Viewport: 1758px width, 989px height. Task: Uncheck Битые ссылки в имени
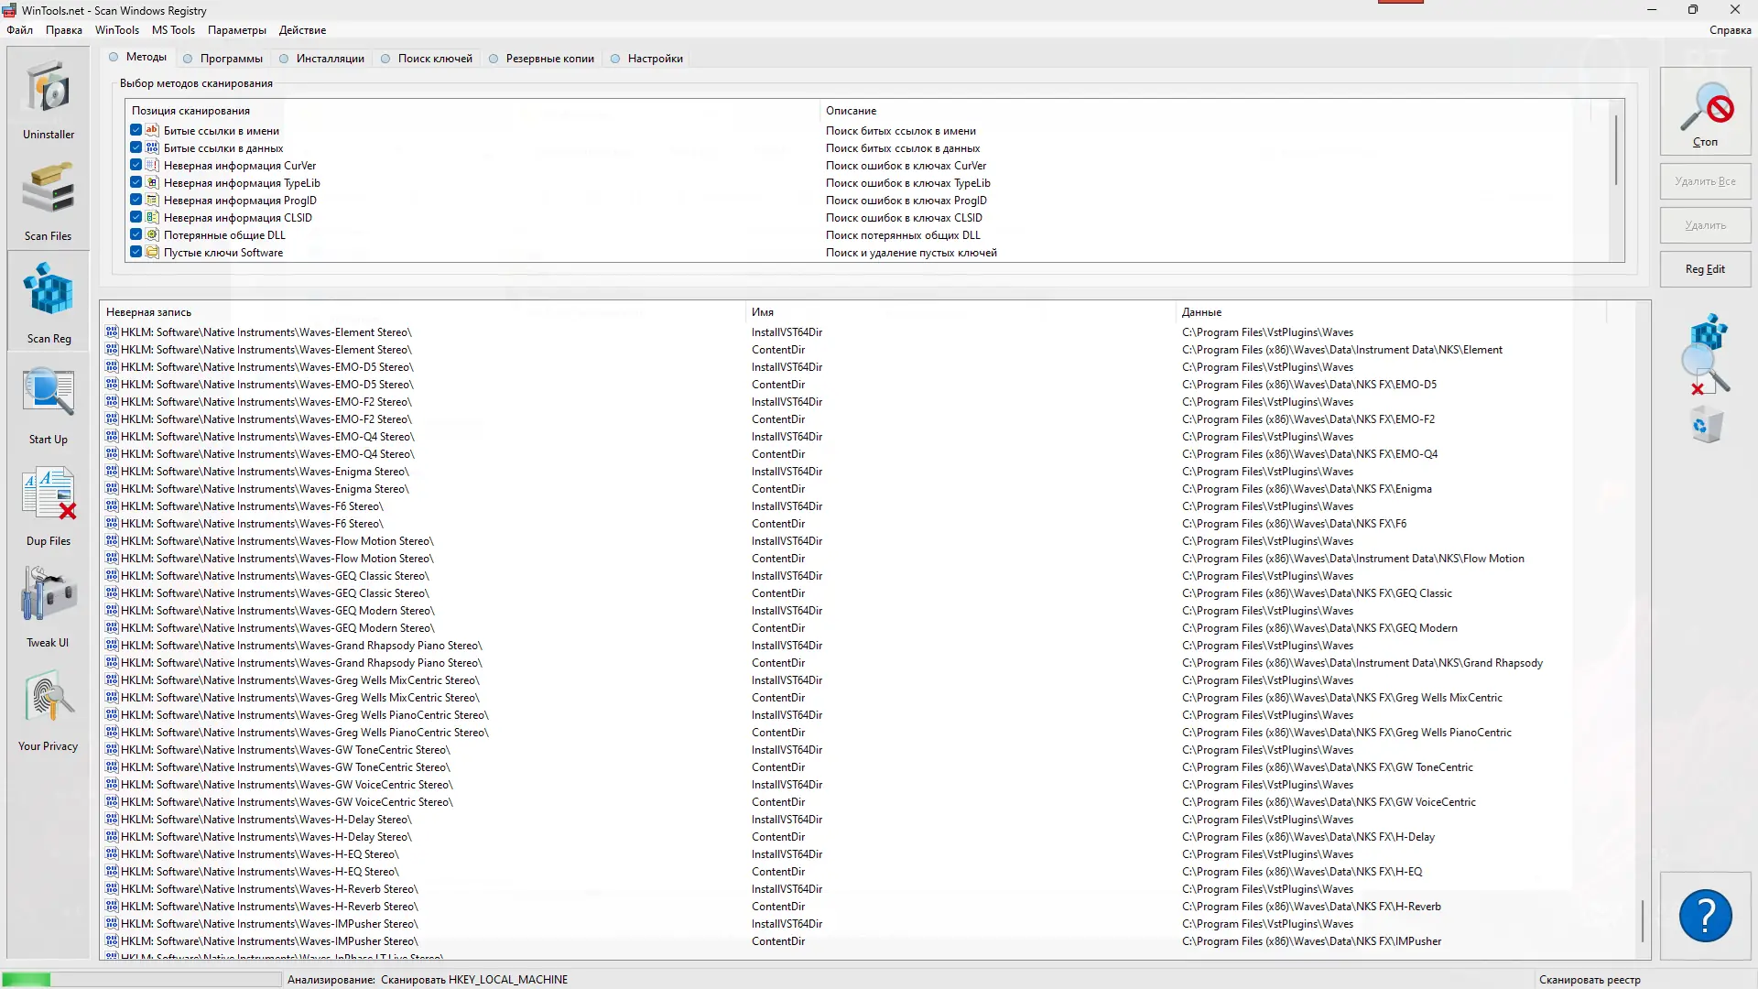pos(136,131)
